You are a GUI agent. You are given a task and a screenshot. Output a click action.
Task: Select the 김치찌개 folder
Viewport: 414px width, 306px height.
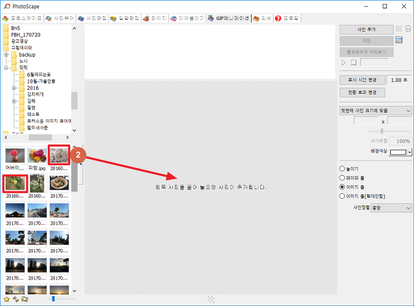coord(35,94)
